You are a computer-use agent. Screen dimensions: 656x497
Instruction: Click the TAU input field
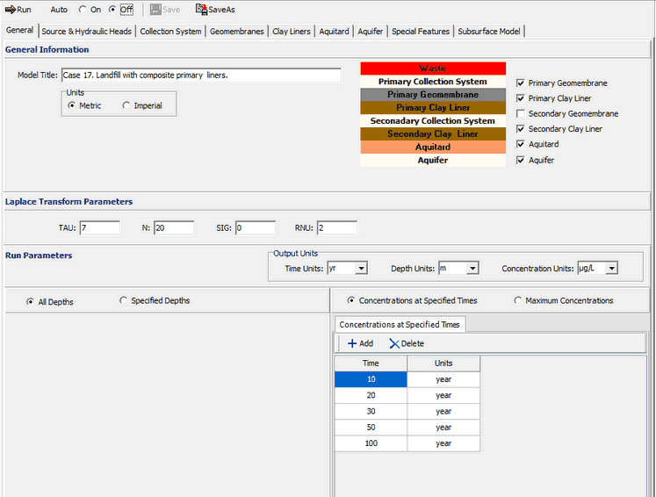(x=98, y=228)
